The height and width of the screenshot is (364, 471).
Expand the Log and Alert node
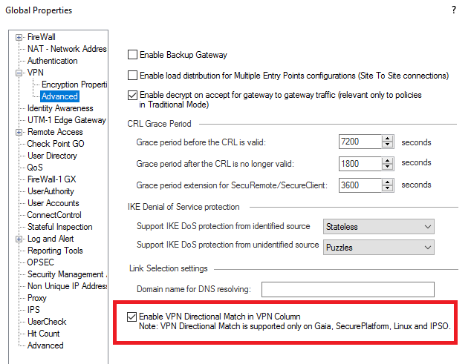click(x=19, y=239)
